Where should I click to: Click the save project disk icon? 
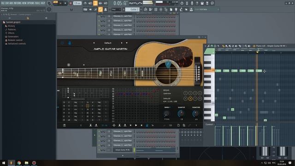(202, 3)
